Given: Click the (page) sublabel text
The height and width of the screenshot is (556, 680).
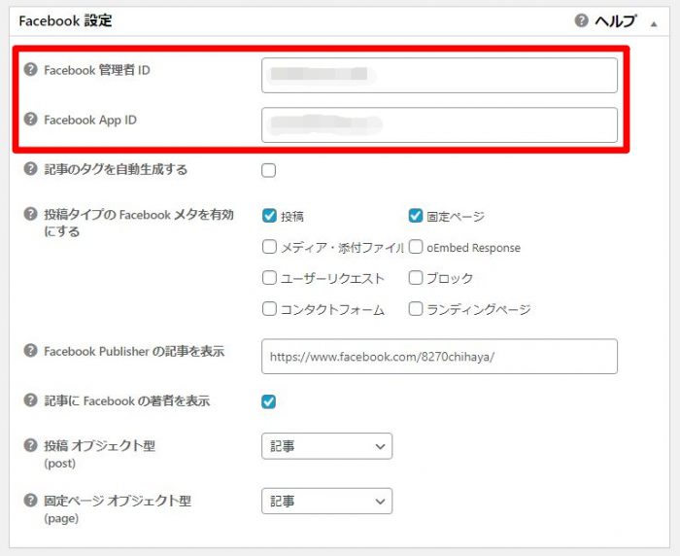Looking at the screenshot, I should pos(61,519).
